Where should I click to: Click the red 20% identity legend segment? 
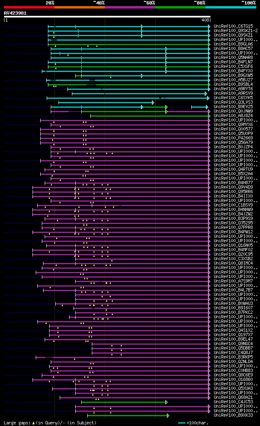click(x=29, y=7)
